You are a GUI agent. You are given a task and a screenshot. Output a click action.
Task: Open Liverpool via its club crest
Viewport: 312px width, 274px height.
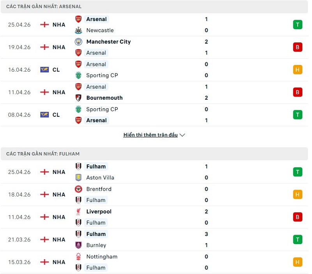click(78, 212)
